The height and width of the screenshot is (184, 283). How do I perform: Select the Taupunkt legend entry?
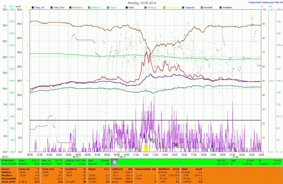(x=191, y=7)
